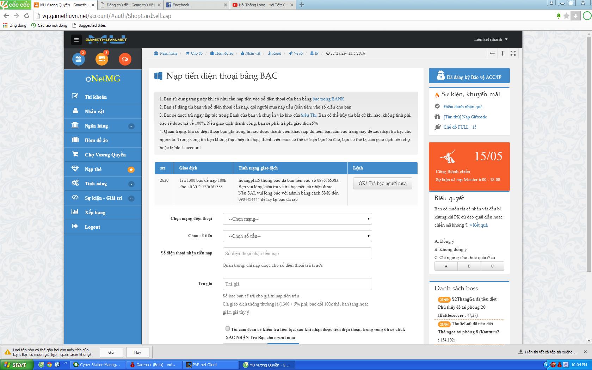Viewport: 592px width, 370px height.
Task: Open the 'Chọn mạng' network dropdown
Action: tap(297, 219)
